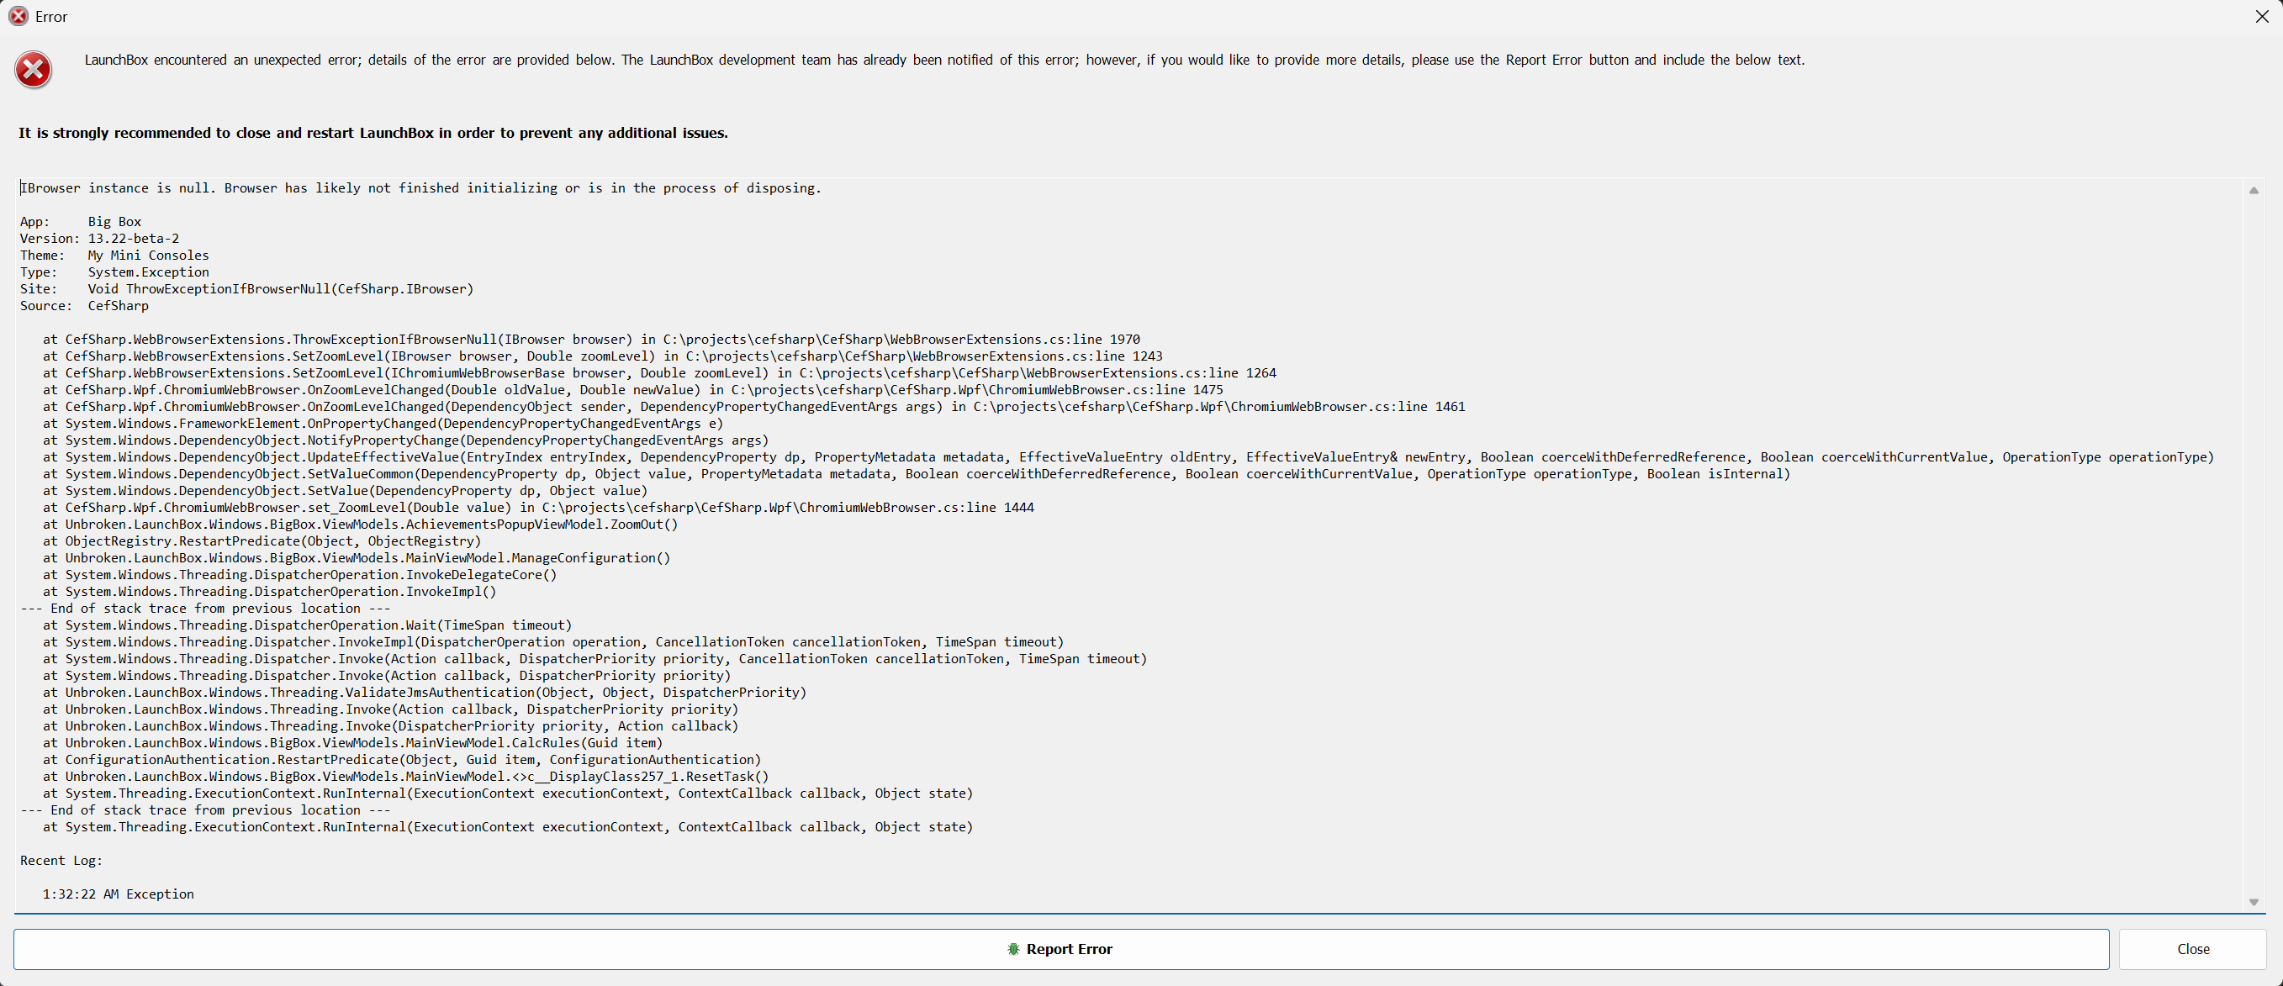Click the 'Recent Log:' heading line
The image size is (2283, 986).
(61, 861)
